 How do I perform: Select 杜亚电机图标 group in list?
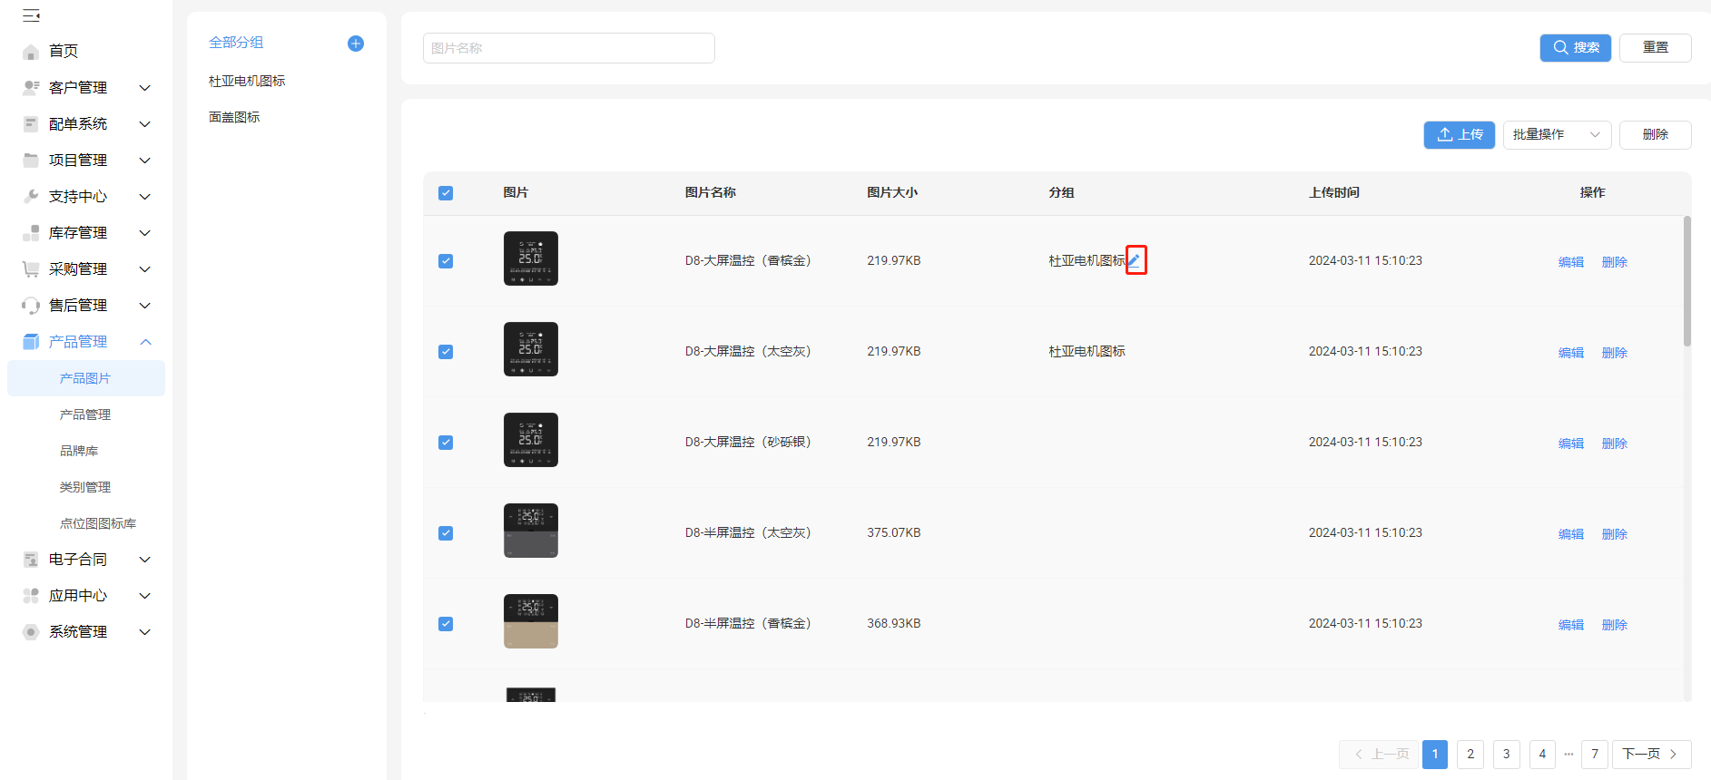pyautogui.click(x=247, y=81)
